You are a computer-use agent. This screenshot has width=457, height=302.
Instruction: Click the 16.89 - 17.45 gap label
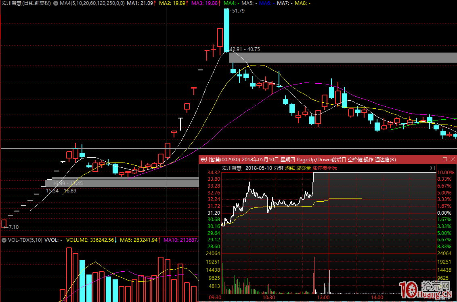point(67,184)
